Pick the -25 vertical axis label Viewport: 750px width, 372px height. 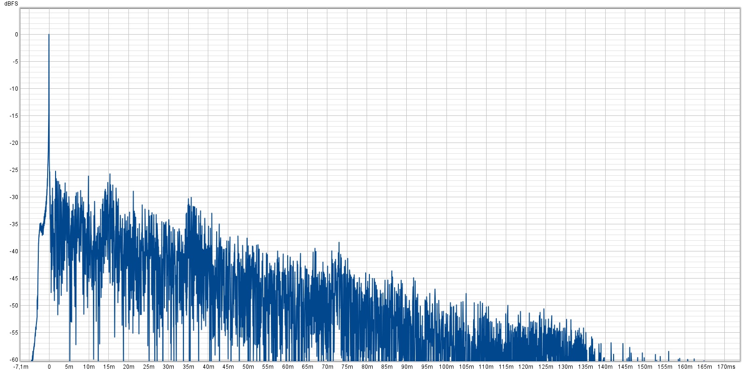[14, 170]
